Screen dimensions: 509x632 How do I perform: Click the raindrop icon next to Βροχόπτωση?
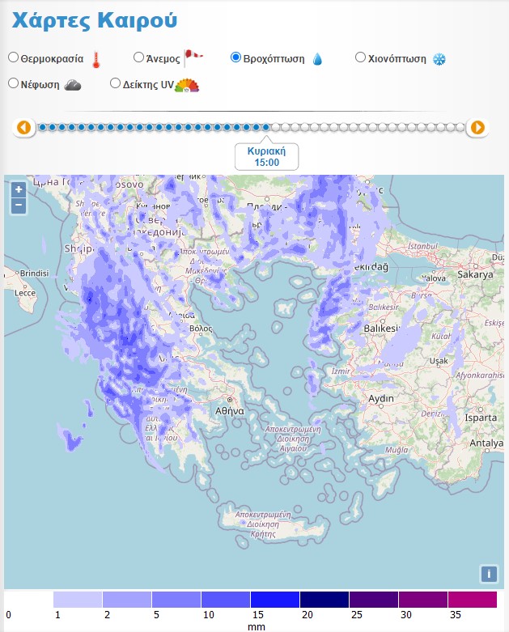click(x=317, y=59)
